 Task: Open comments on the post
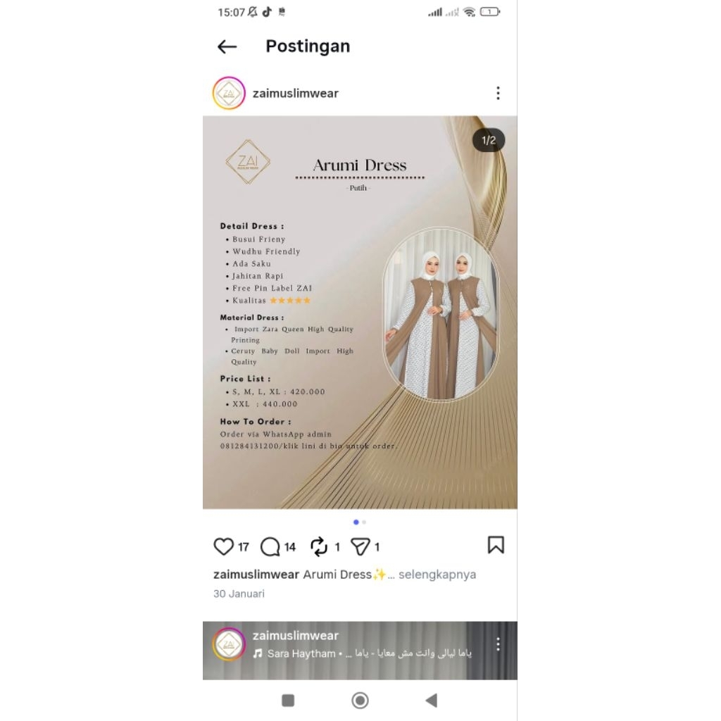[270, 546]
